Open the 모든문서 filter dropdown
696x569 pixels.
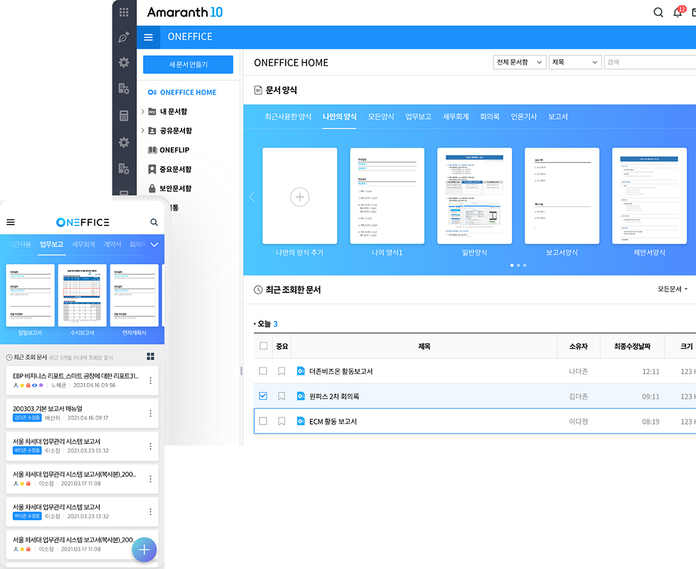pos(672,289)
